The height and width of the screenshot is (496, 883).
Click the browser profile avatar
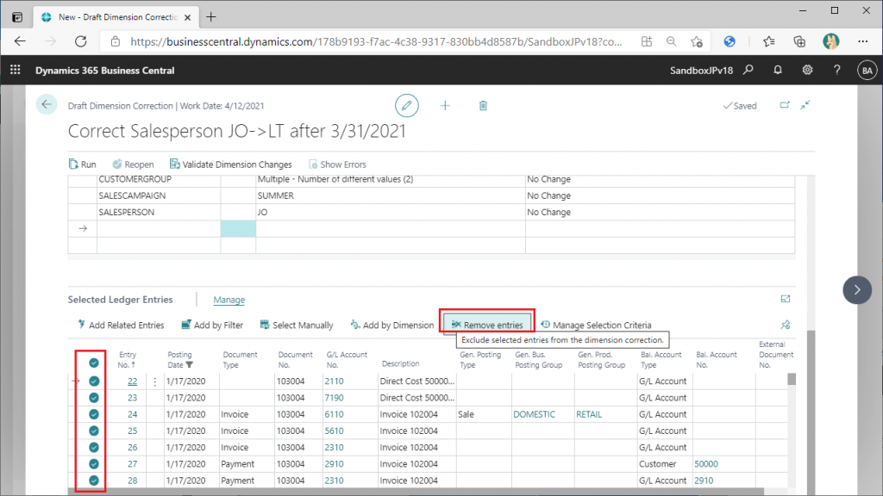830,41
